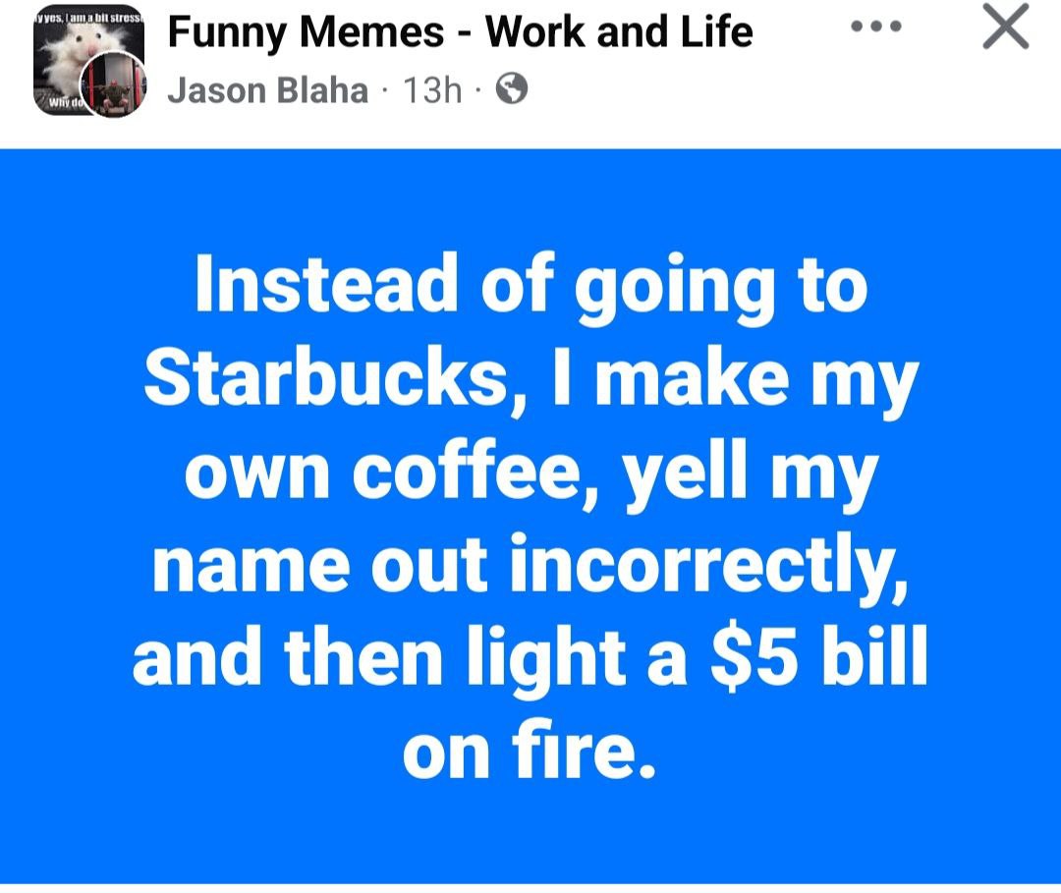Screen dimensions: 1061x893
Task: View Jason Blaha's circular profile picture
Action: point(114,84)
